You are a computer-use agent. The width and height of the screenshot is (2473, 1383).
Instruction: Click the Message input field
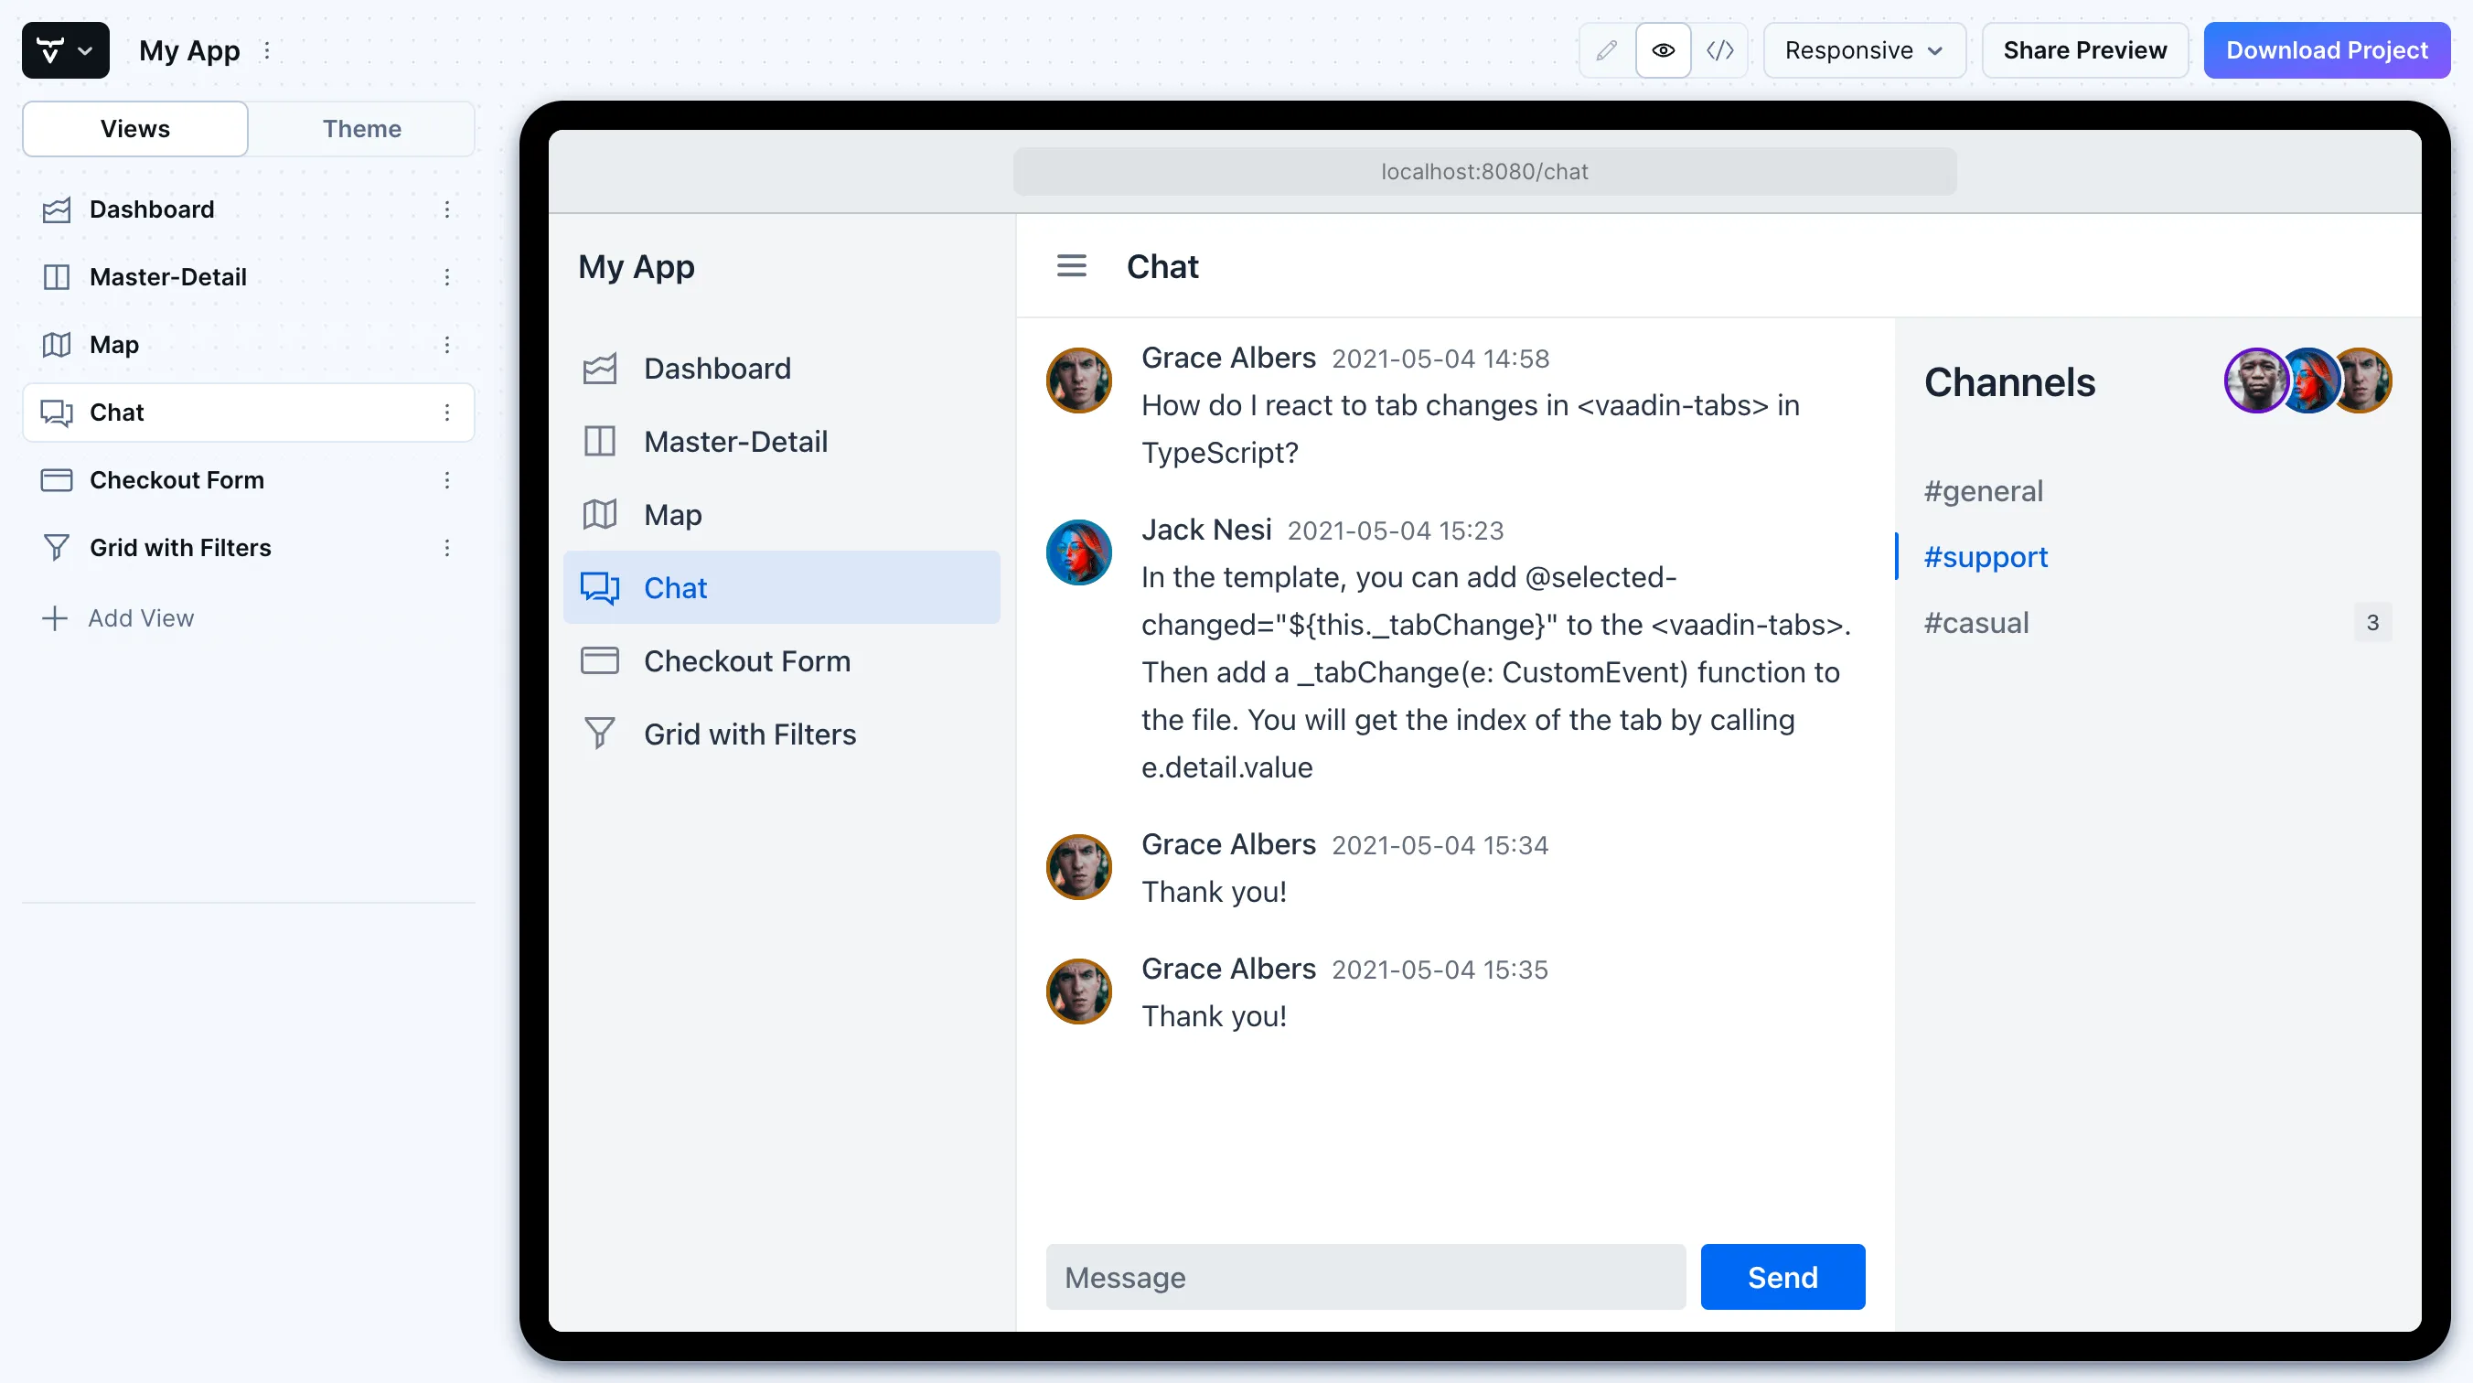coord(1365,1276)
